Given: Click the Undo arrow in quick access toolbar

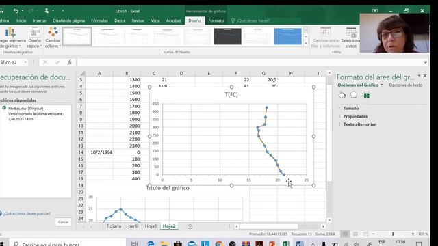Looking at the screenshot, I should pyautogui.click(x=16, y=11).
